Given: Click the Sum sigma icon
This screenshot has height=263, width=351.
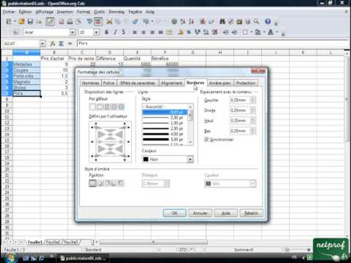Looking at the screenshot, I should click(x=61, y=43).
